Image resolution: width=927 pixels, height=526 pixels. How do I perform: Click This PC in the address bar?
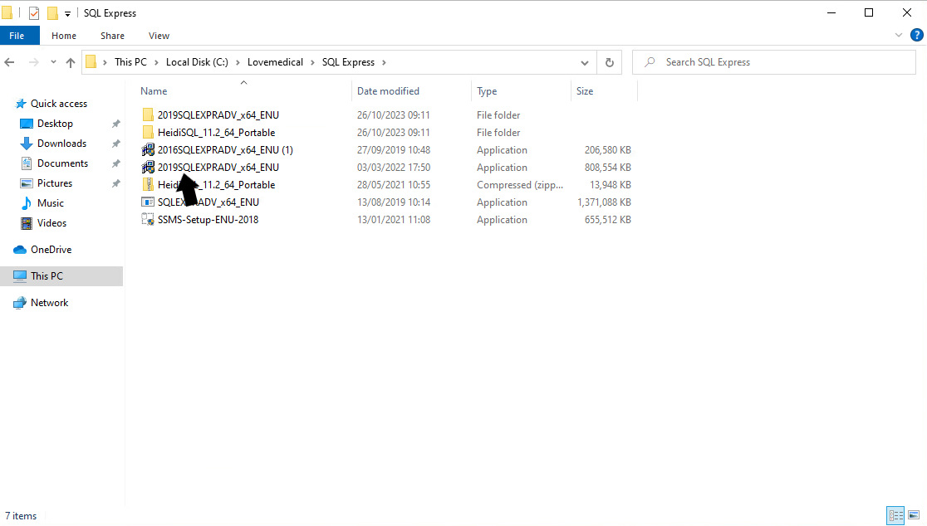(x=130, y=62)
